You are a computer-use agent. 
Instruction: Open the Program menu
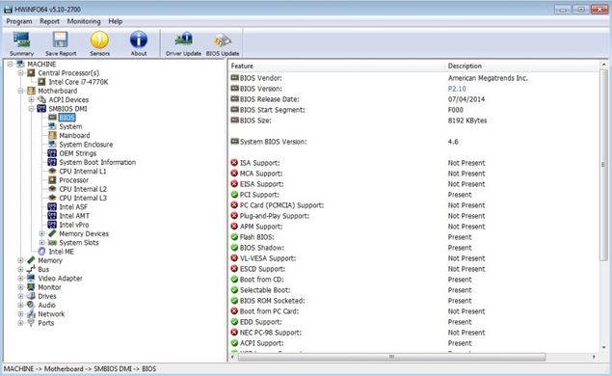pos(19,21)
